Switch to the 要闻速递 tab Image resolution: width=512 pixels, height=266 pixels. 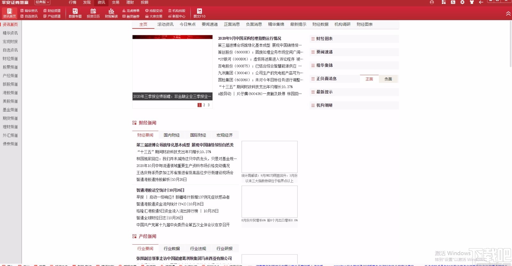pyautogui.click(x=210, y=24)
